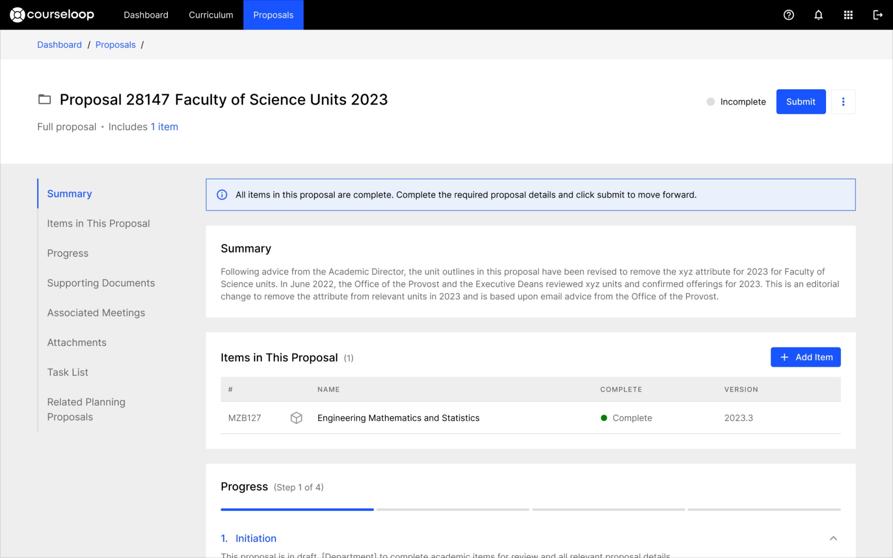Click the CourseLoop logo icon
893x558 pixels.
point(17,15)
